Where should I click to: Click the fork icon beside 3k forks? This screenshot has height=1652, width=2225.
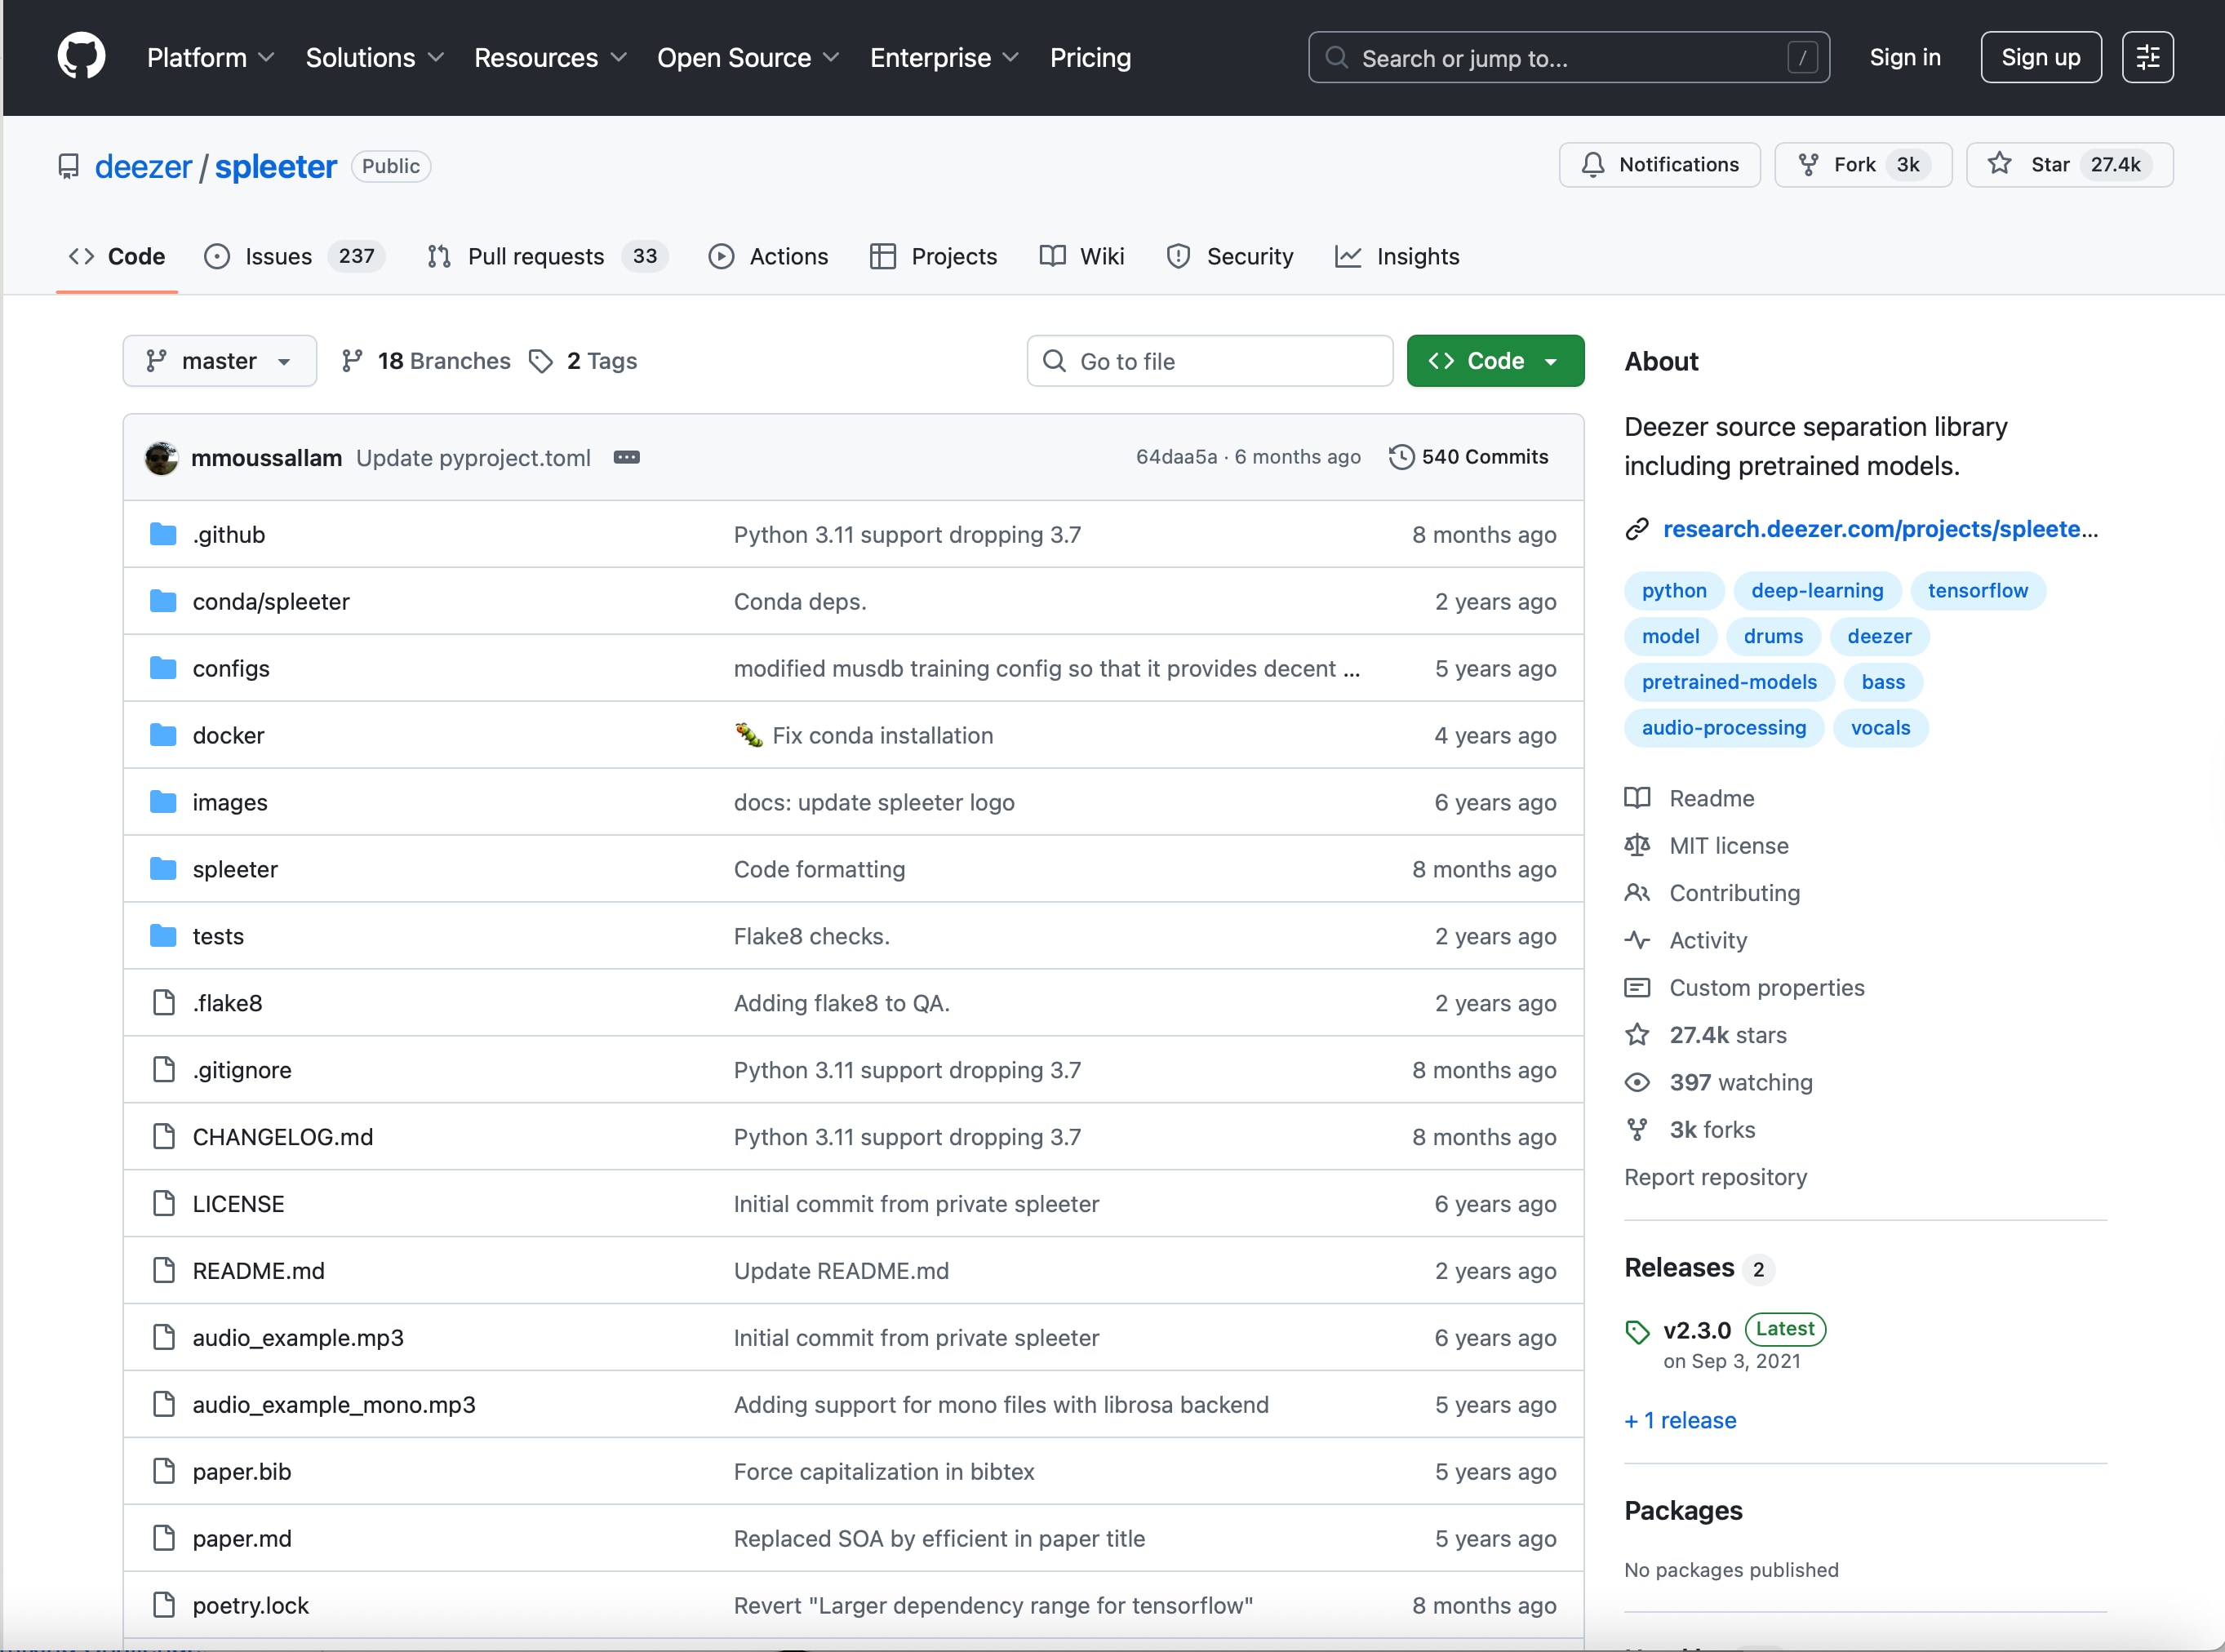tap(1637, 1129)
